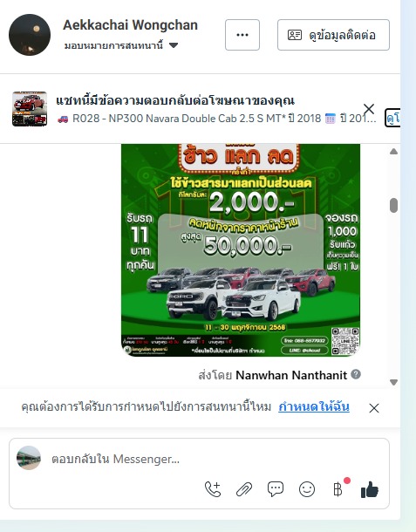Click the Baht payment request icon
This screenshot has height=532, width=416.
338,489
